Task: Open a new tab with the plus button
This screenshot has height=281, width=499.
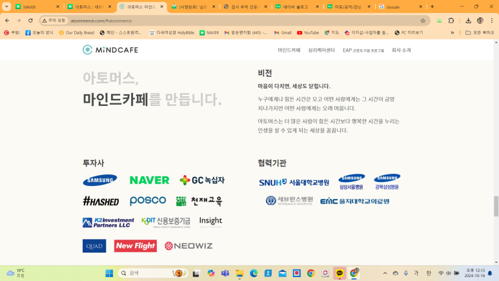Action: (432, 6)
